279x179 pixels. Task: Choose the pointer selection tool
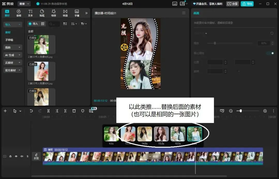point(15,111)
